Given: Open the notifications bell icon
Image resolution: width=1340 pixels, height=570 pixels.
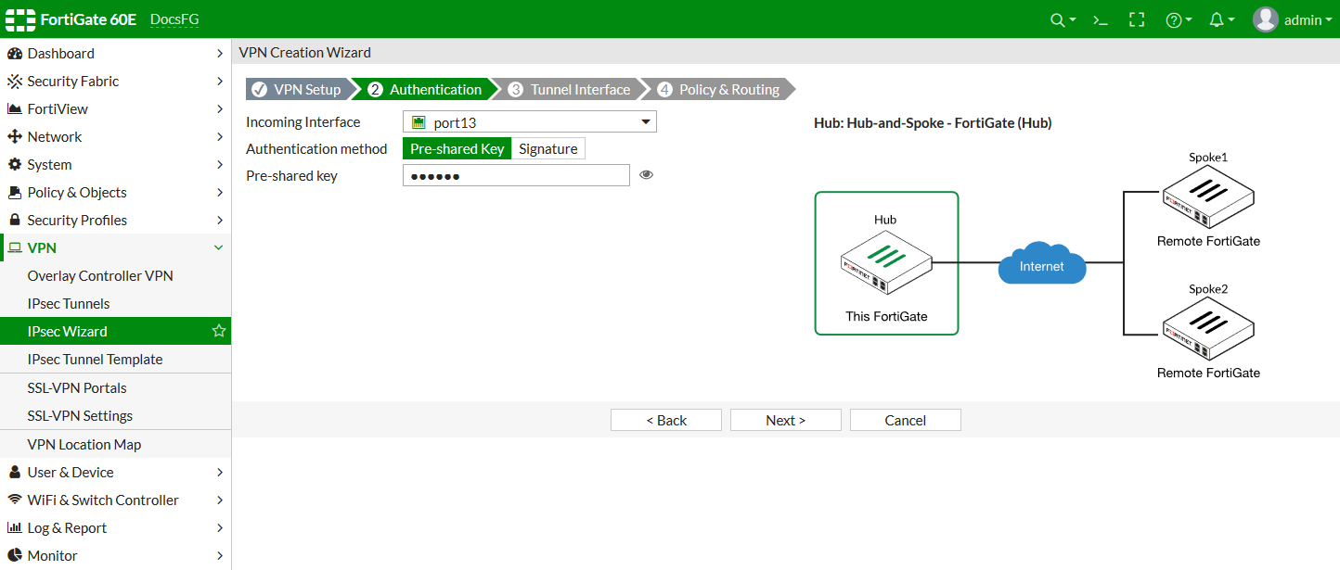Looking at the screenshot, I should 1217,19.
